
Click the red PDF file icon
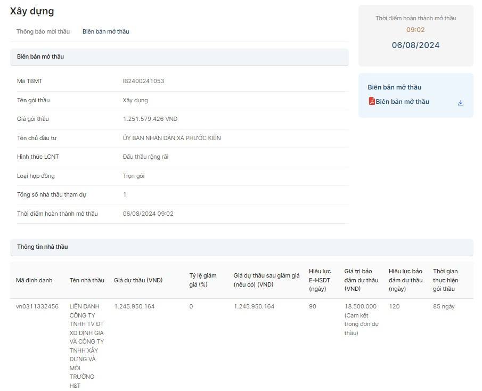pos(372,101)
